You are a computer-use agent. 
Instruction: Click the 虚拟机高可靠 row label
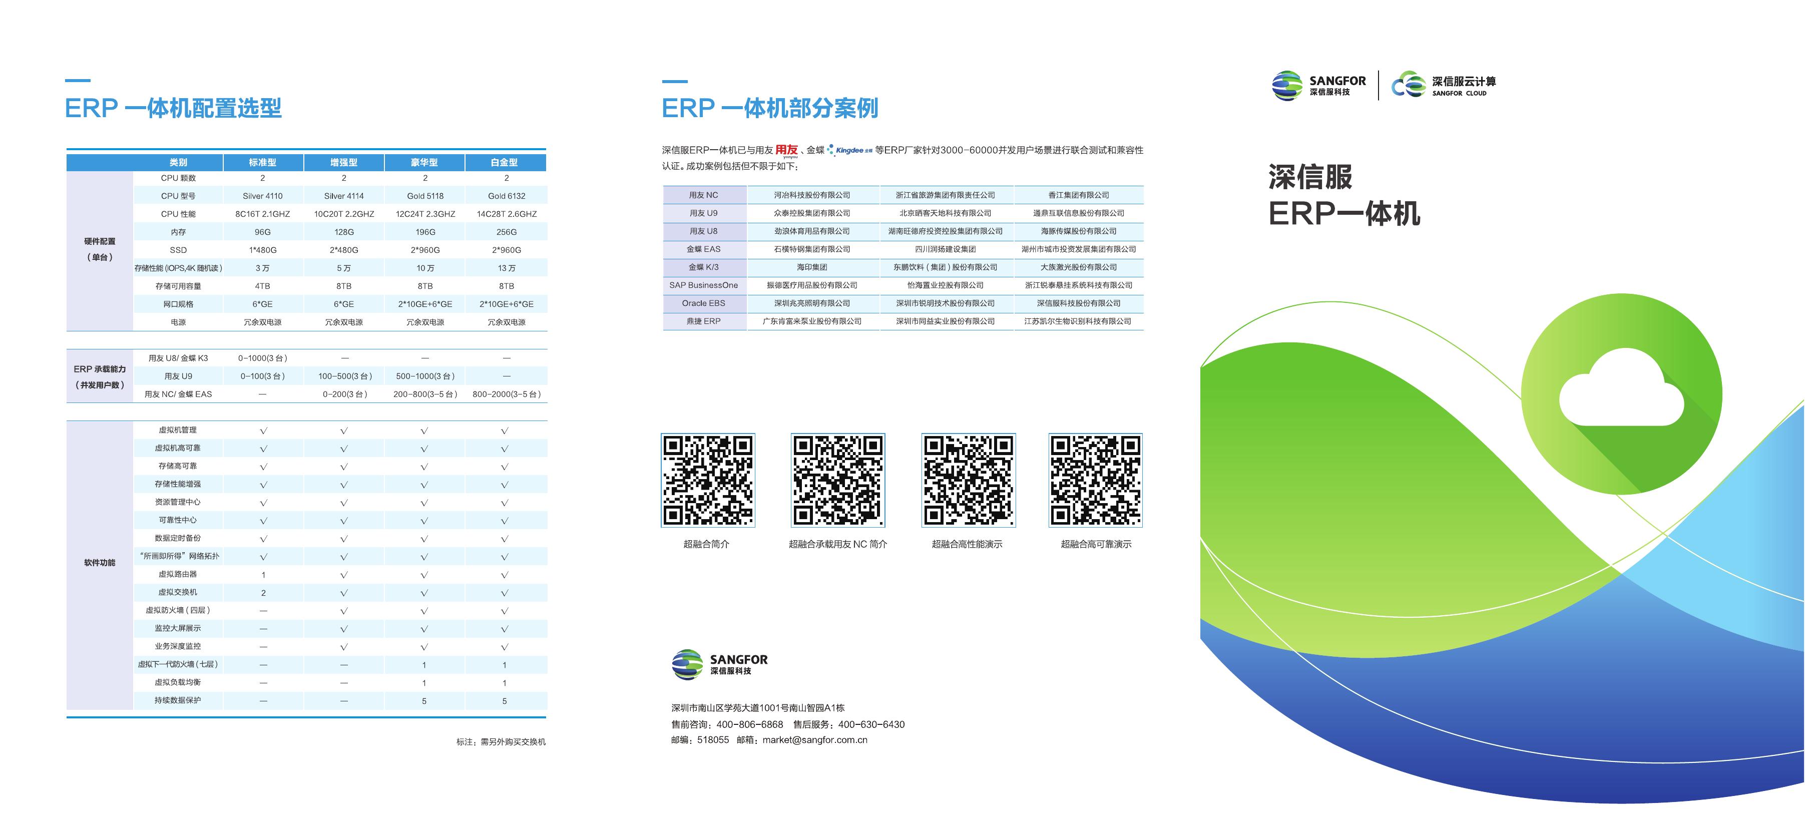click(178, 449)
